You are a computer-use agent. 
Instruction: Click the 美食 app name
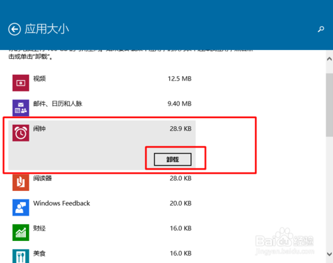pyautogui.click(x=39, y=253)
